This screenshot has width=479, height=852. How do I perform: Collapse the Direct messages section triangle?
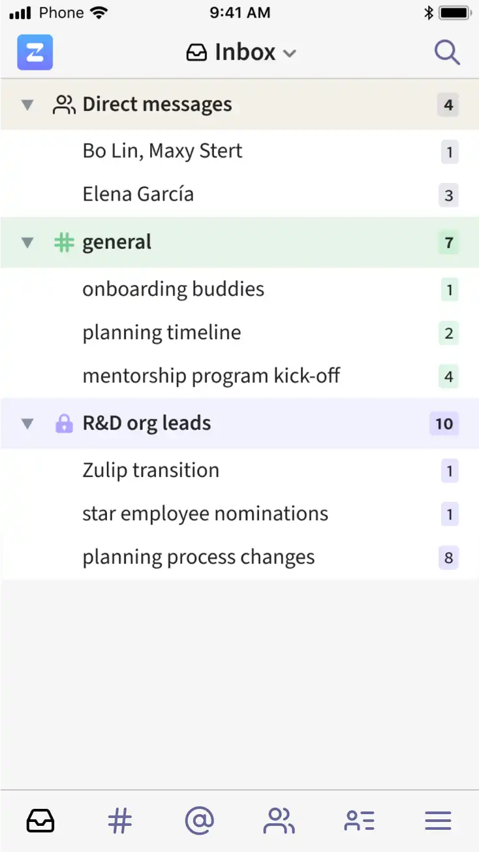click(27, 105)
